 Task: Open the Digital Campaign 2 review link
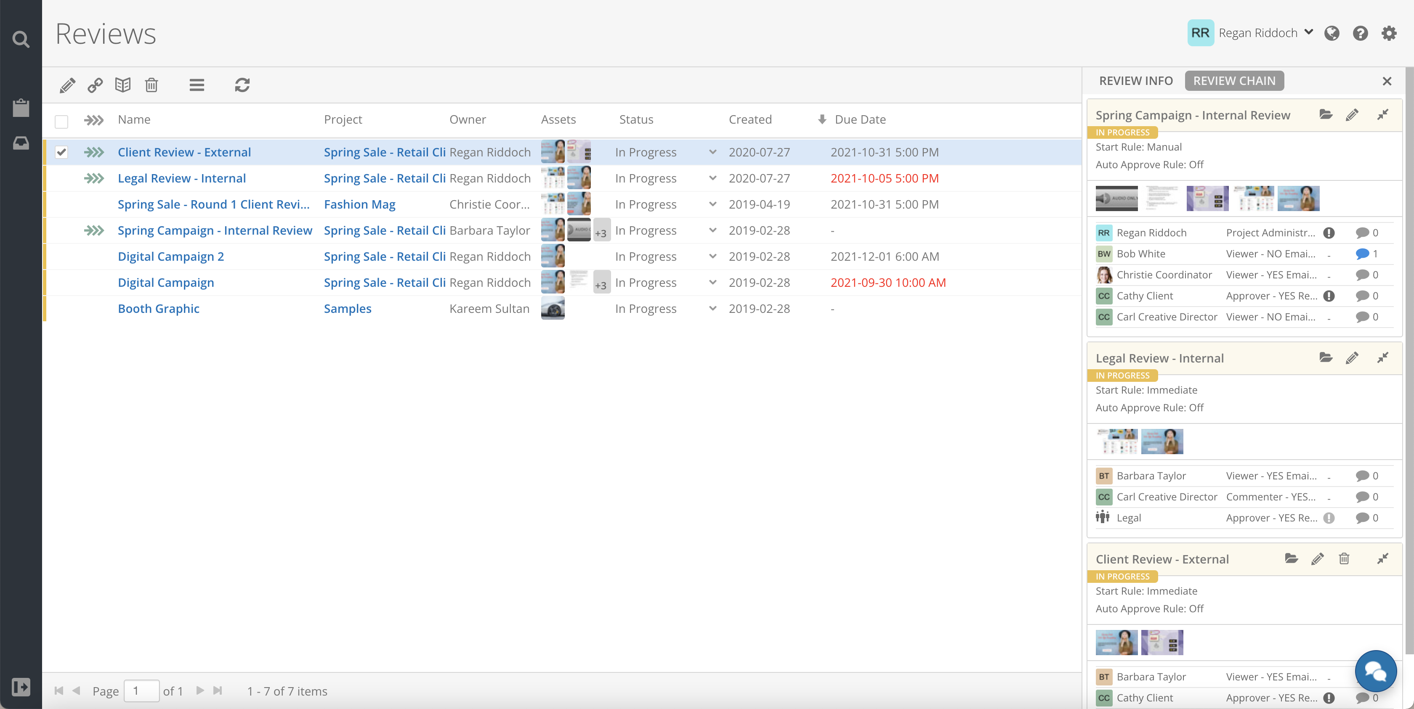(171, 257)
